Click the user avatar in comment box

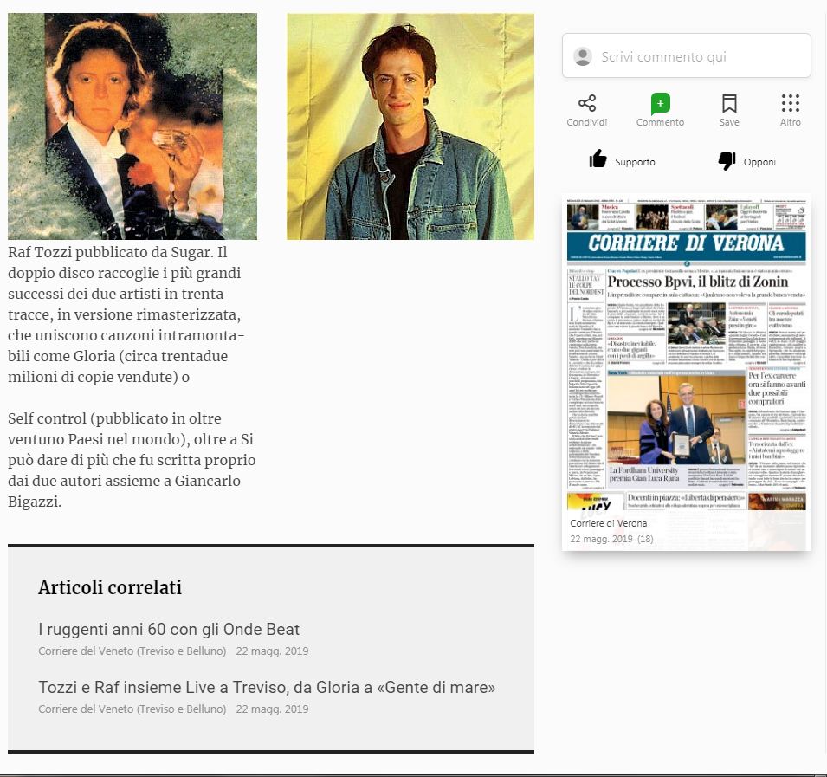tap(583, 56)
